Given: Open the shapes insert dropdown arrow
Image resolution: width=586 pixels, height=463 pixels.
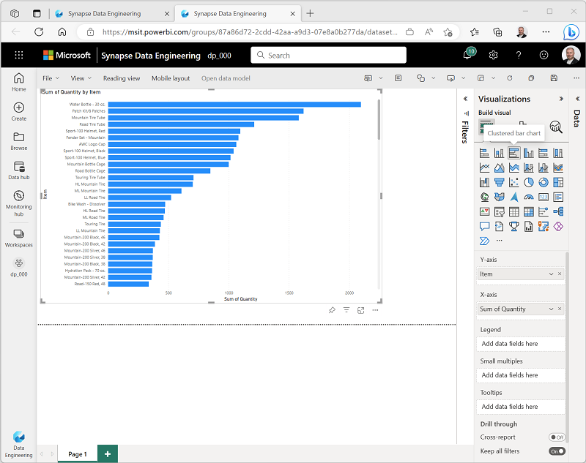Looking at the screenshot, I should [433, 78].
